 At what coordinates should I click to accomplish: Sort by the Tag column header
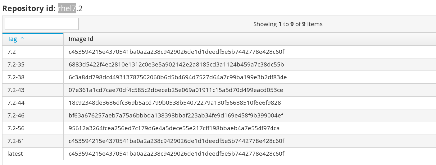[x=12, y=39]
